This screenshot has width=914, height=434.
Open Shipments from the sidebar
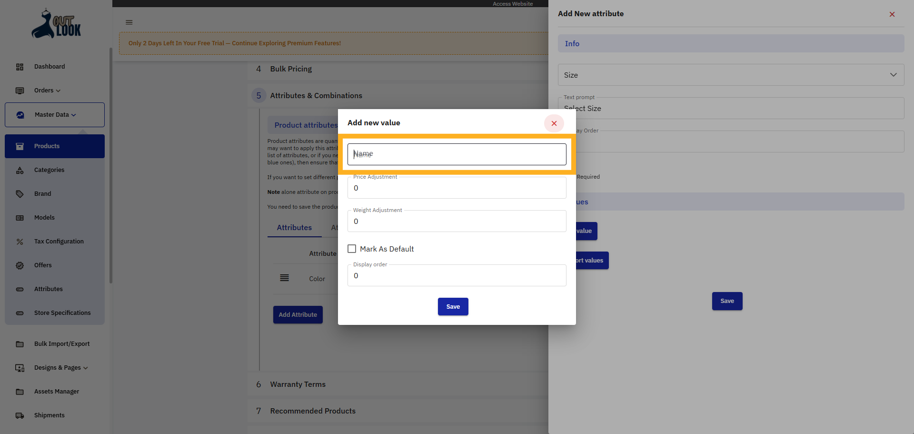49,415
